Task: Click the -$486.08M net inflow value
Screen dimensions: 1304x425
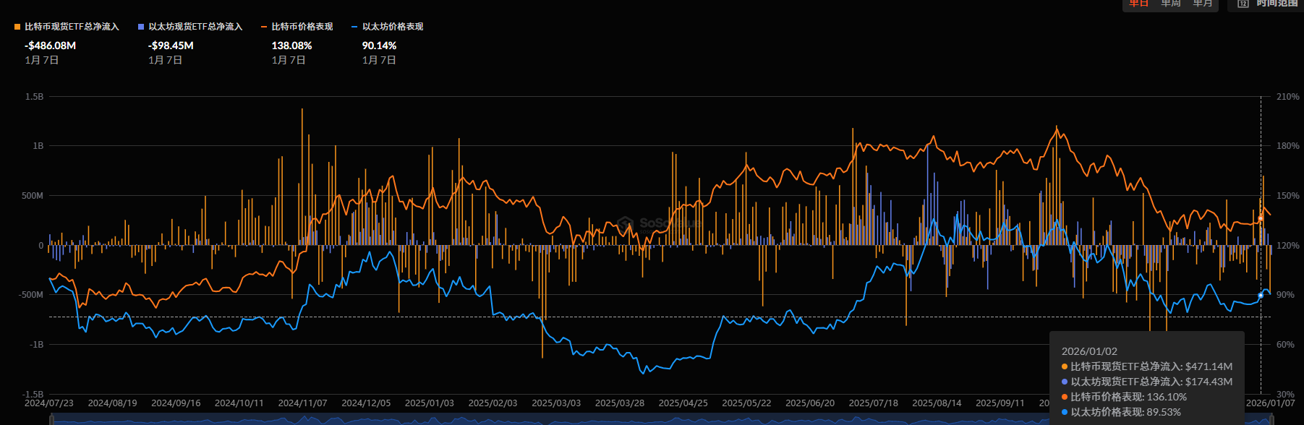Action: pyautogui.click(x=50, y=46)
